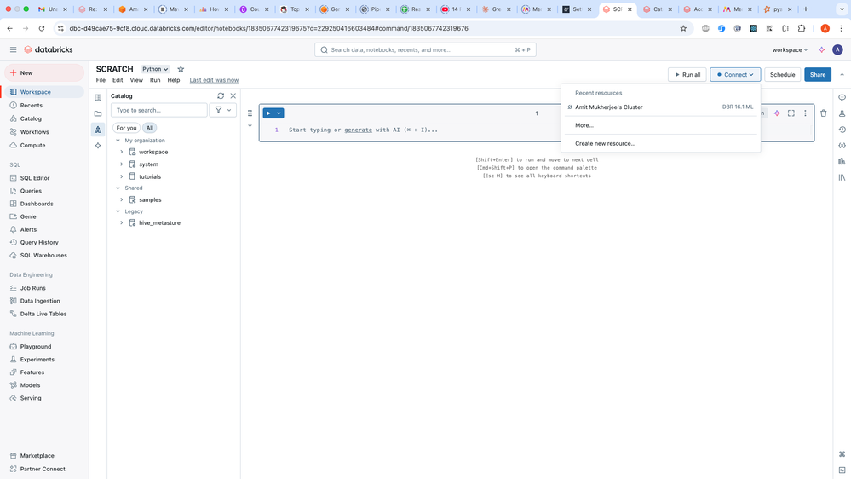Image resolution: width=851 pixels, height=479 pixels.
Task: Open the Python language dropdown
Action: click(x=155, y=69)
